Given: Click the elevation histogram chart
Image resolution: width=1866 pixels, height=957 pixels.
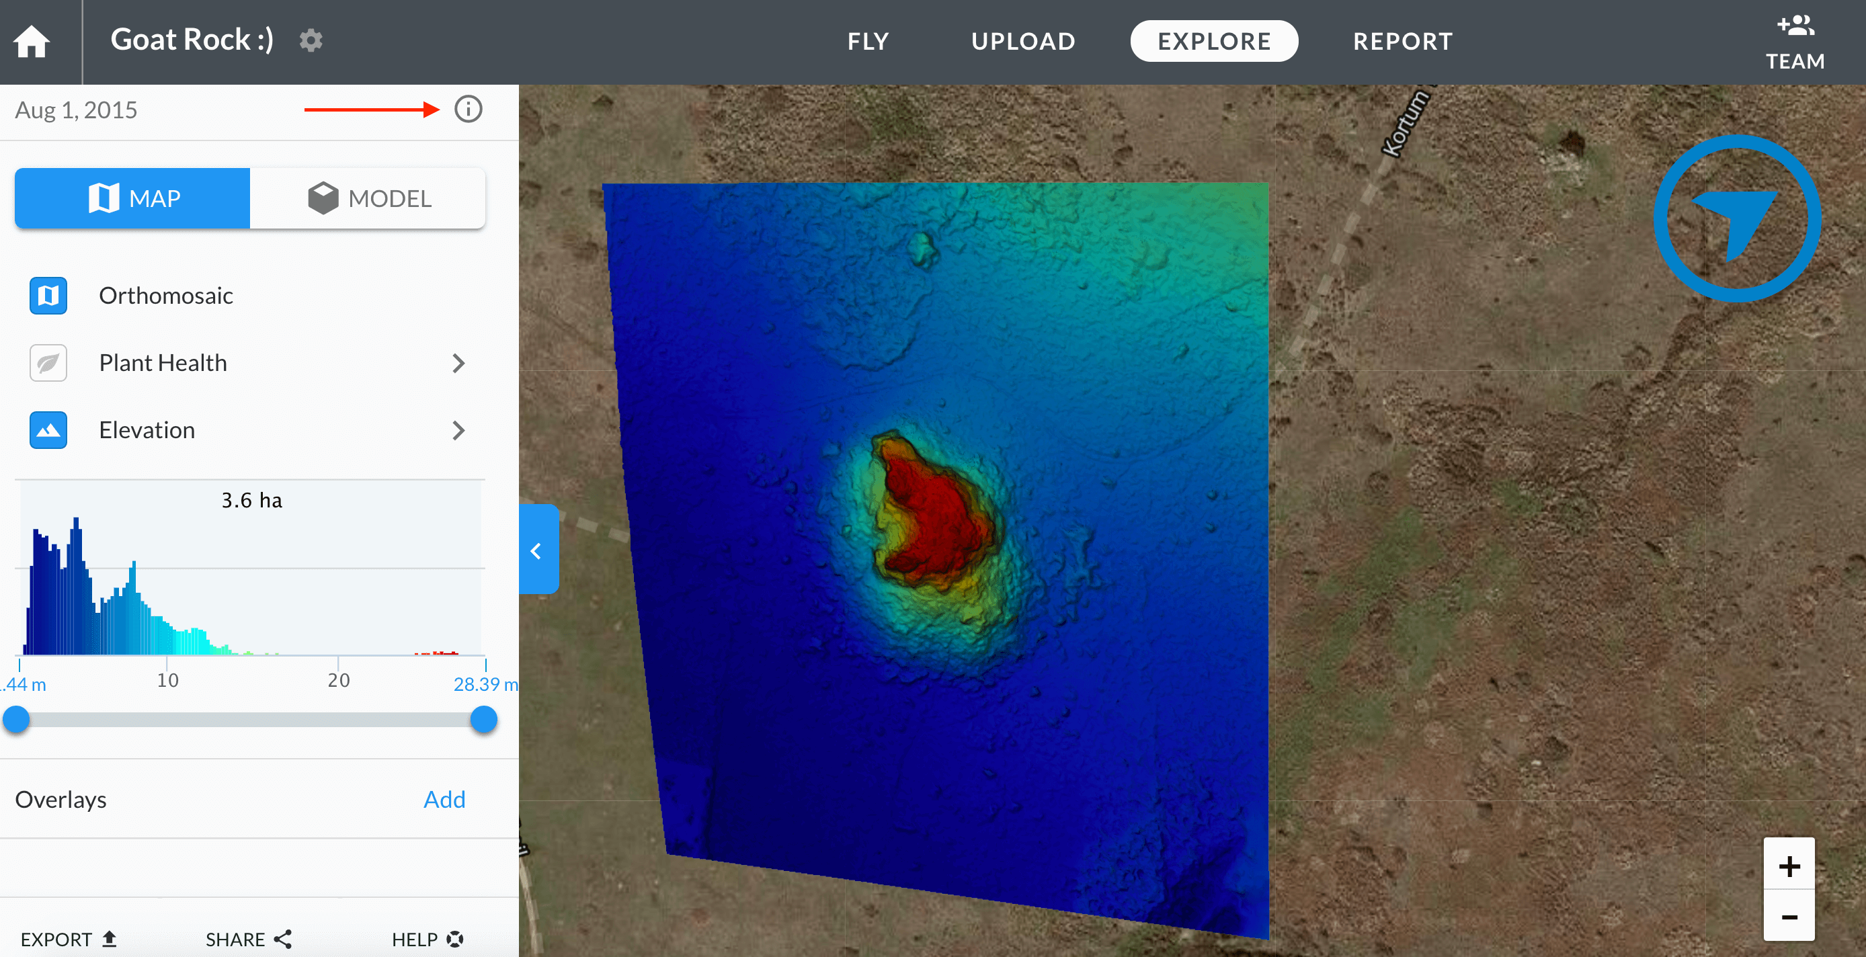Looking at the screenshot, I should pyautogui.click(x=251, y=568).
